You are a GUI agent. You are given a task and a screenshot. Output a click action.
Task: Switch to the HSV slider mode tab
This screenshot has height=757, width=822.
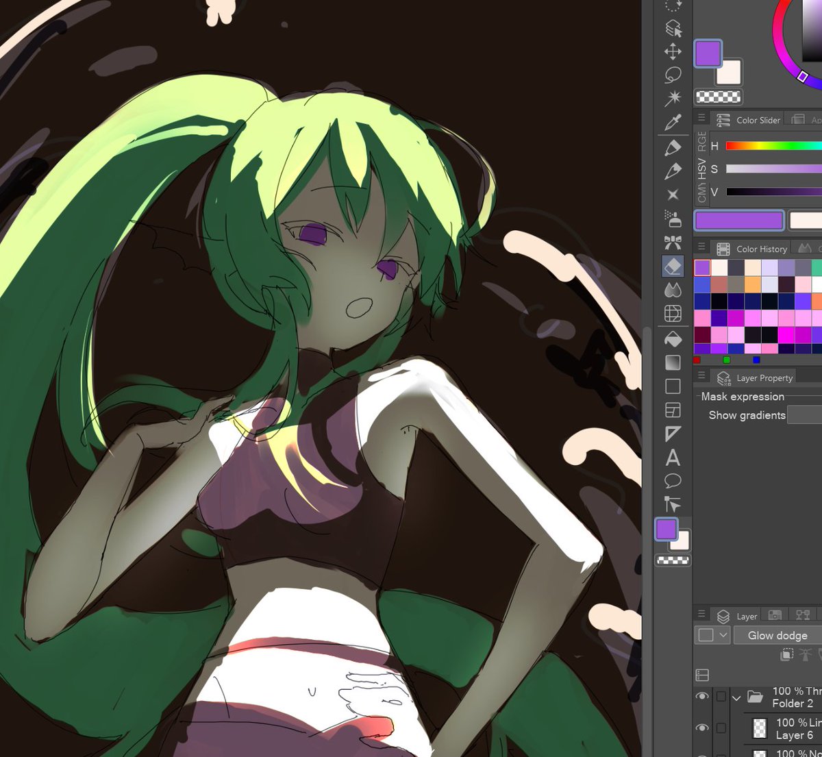[x=701, y=167]
